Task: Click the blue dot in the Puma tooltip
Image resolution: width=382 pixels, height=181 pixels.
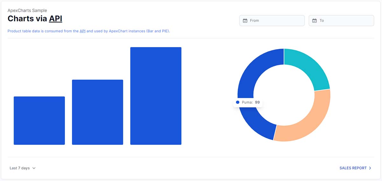Action: coord(237,102)
